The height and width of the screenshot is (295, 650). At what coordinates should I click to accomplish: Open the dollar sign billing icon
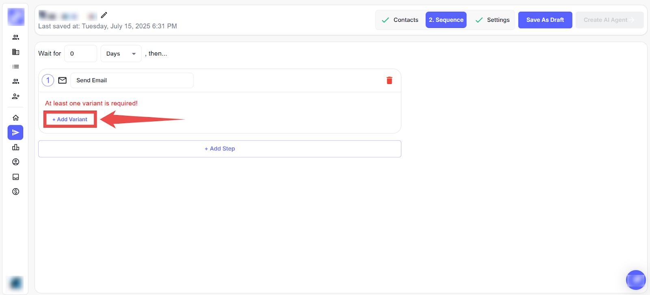pos(16,192)
